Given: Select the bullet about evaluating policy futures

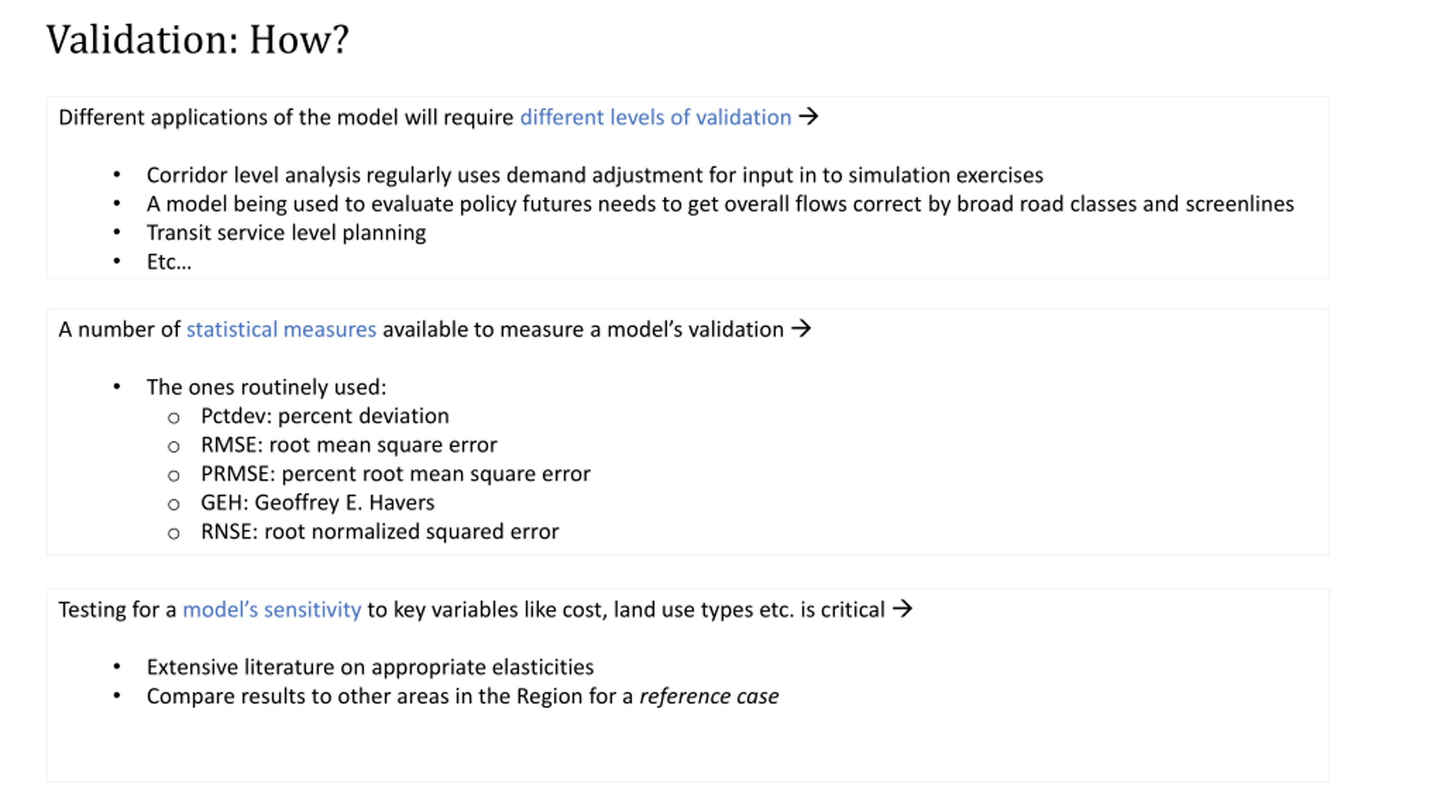Looking at the screenshot, I should pyautogui.click(x=720, y=204).
